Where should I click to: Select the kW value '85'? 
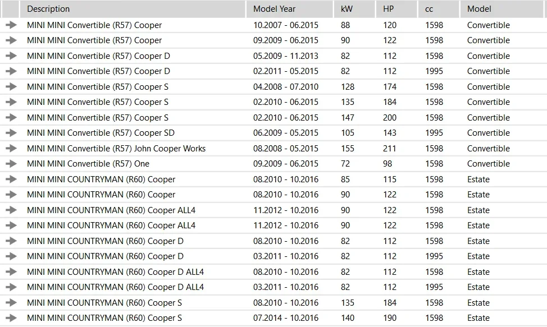pos(345,179)
